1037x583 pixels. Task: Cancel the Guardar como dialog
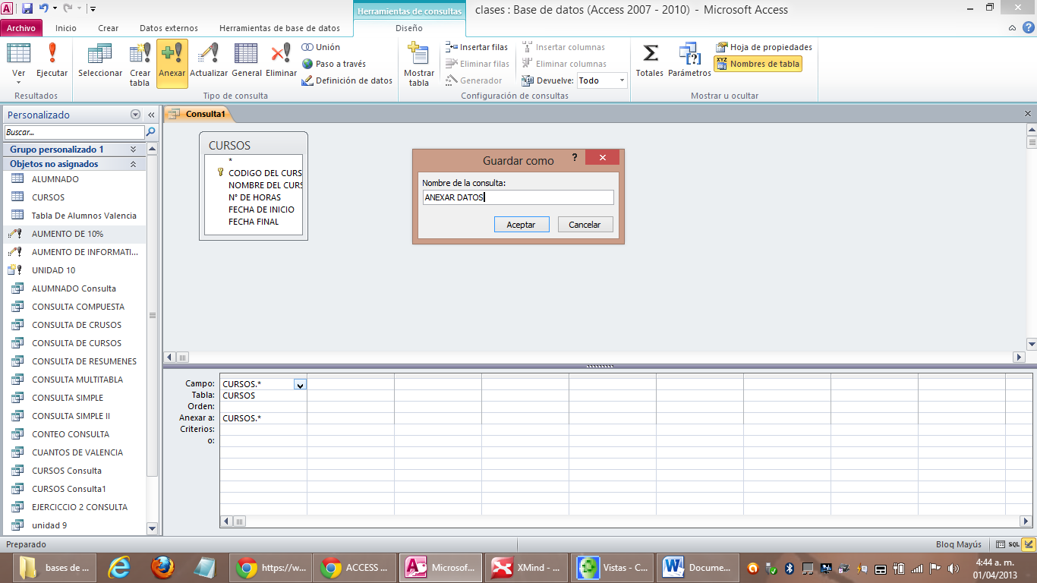tap(585, 224)
